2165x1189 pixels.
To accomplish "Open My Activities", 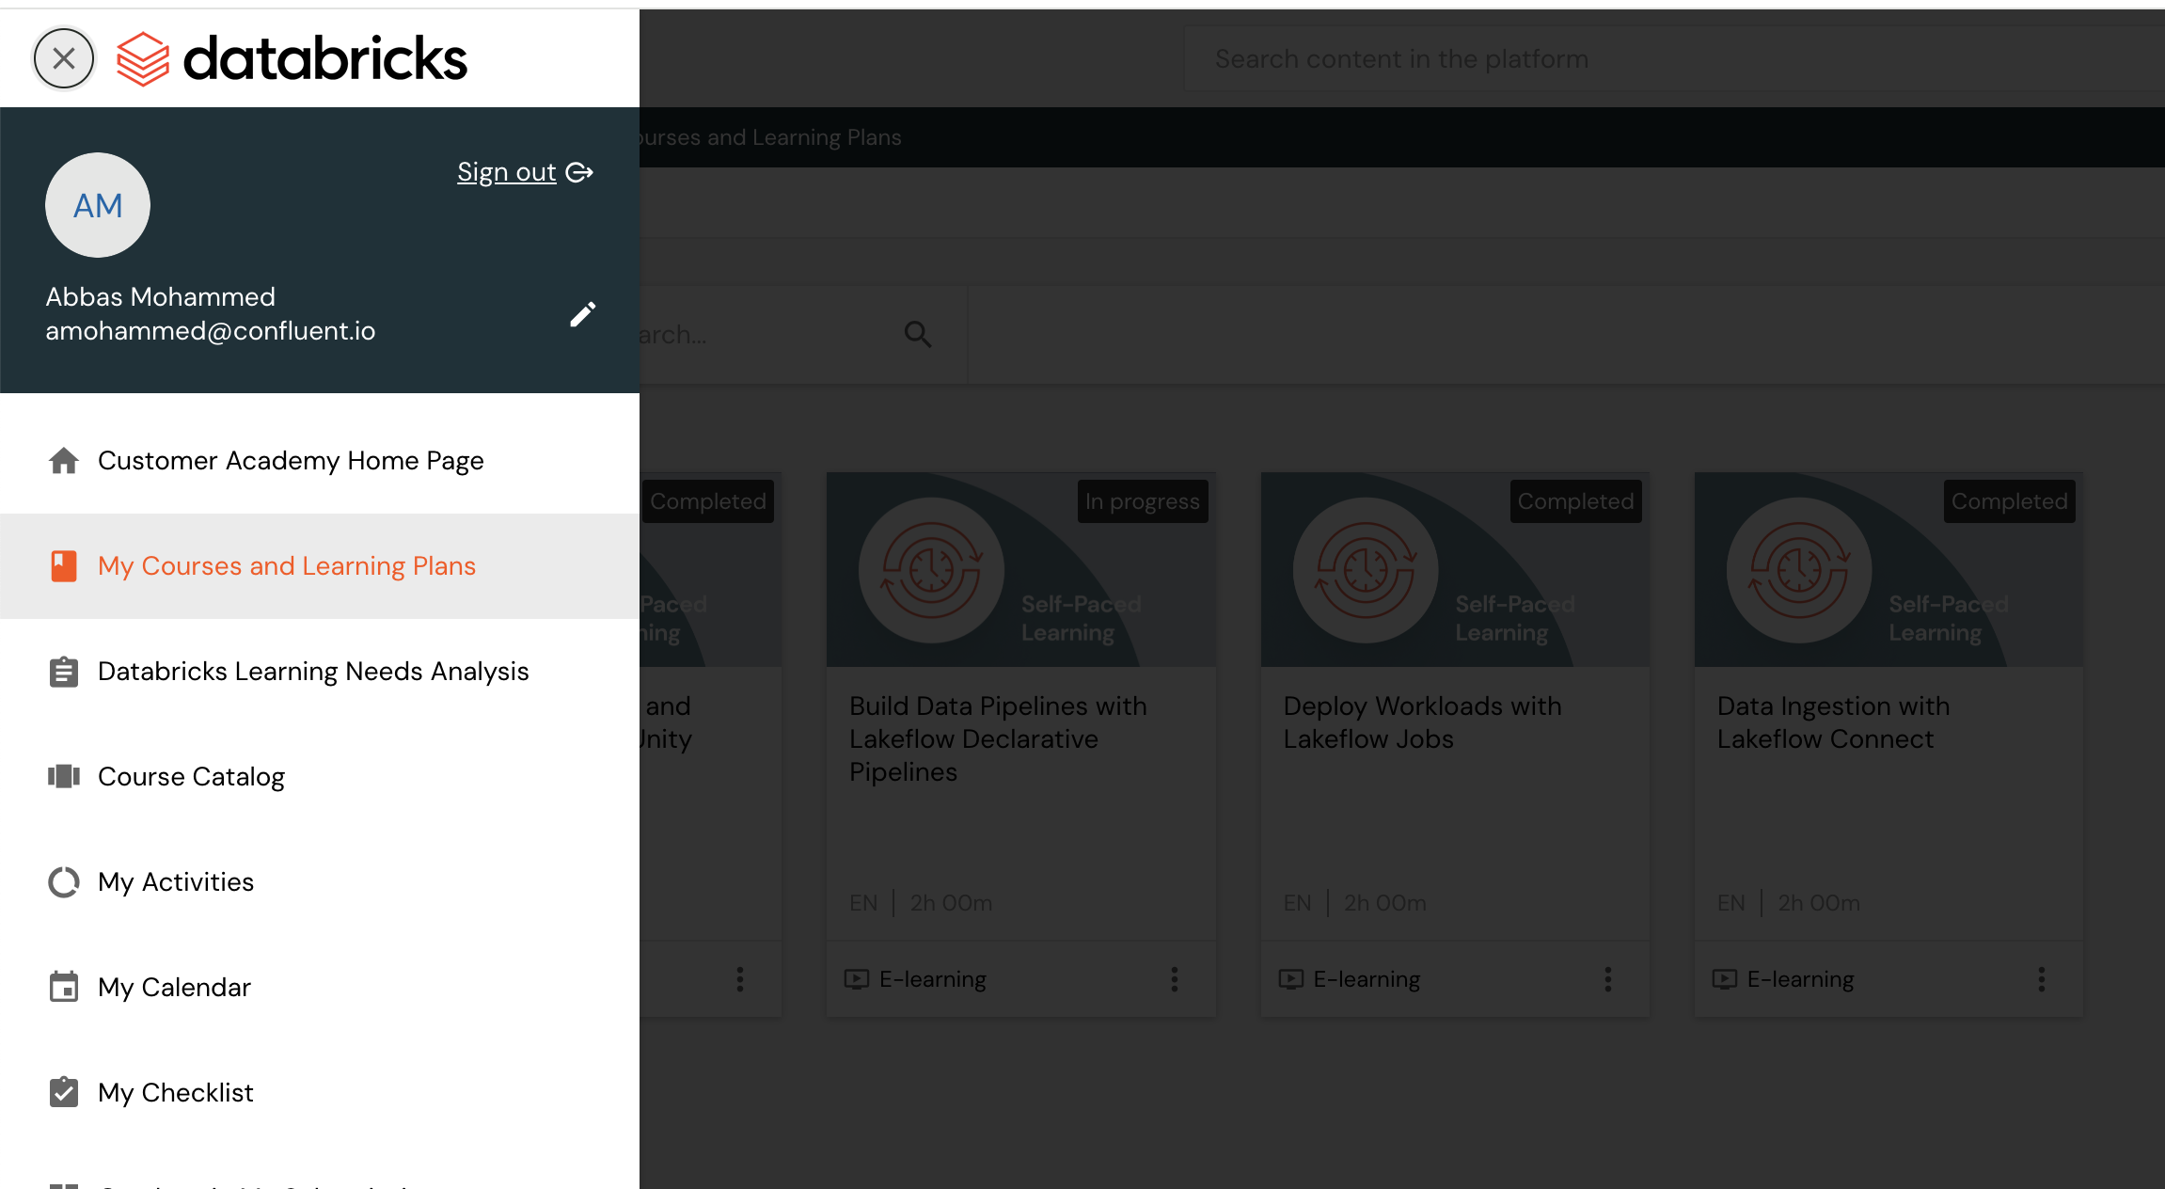I will coord(175,882).
